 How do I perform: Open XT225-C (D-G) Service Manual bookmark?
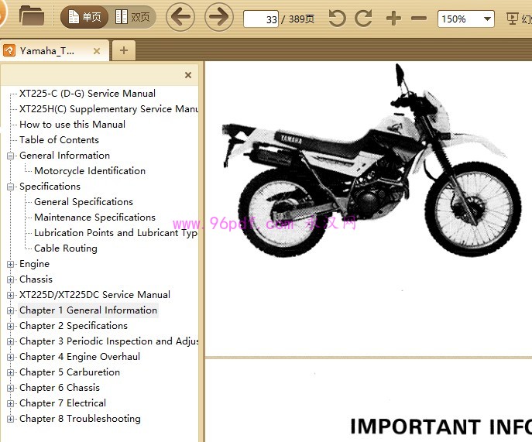click(88, 94)
